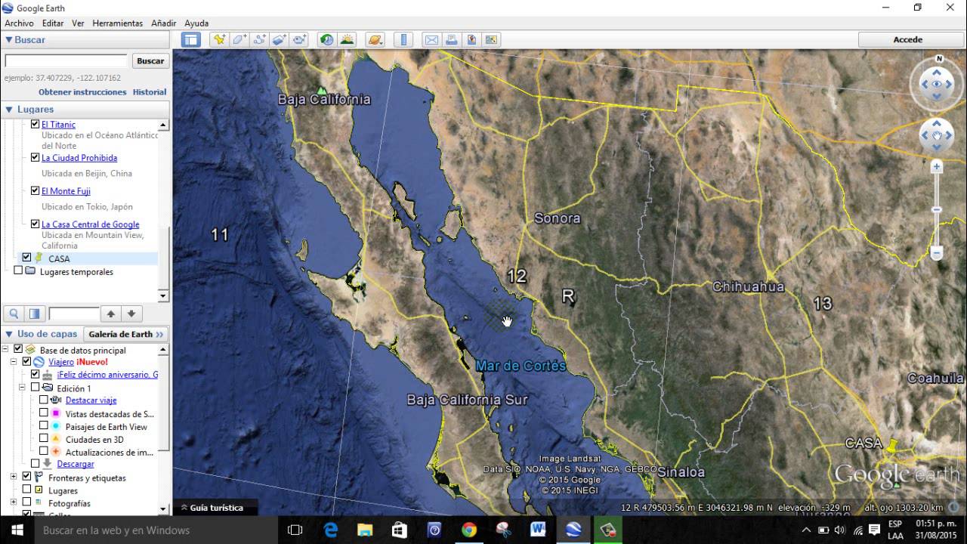This screenshot has height=544, width=967.
Task: Open the planet selector icon
Action: [375, 39]
